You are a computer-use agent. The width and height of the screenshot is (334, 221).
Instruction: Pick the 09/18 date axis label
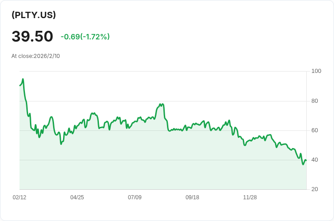point(192,197)
